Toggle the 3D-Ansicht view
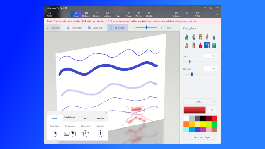Viewport: 265px width, 149px height. (x=117, y=28)
